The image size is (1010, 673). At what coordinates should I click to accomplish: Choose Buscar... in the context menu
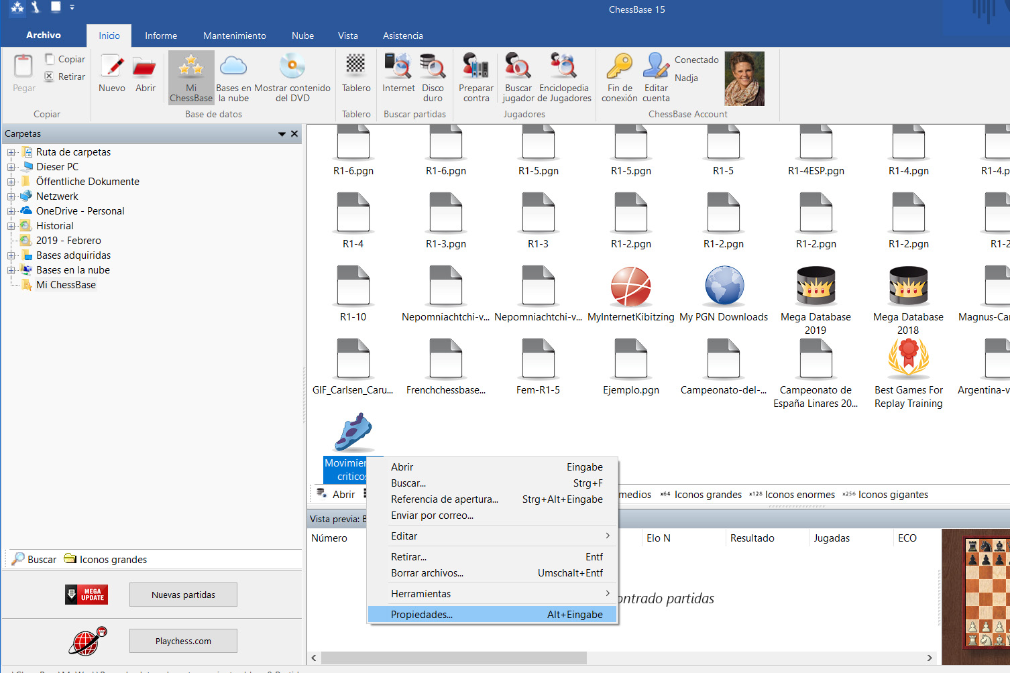492,483
